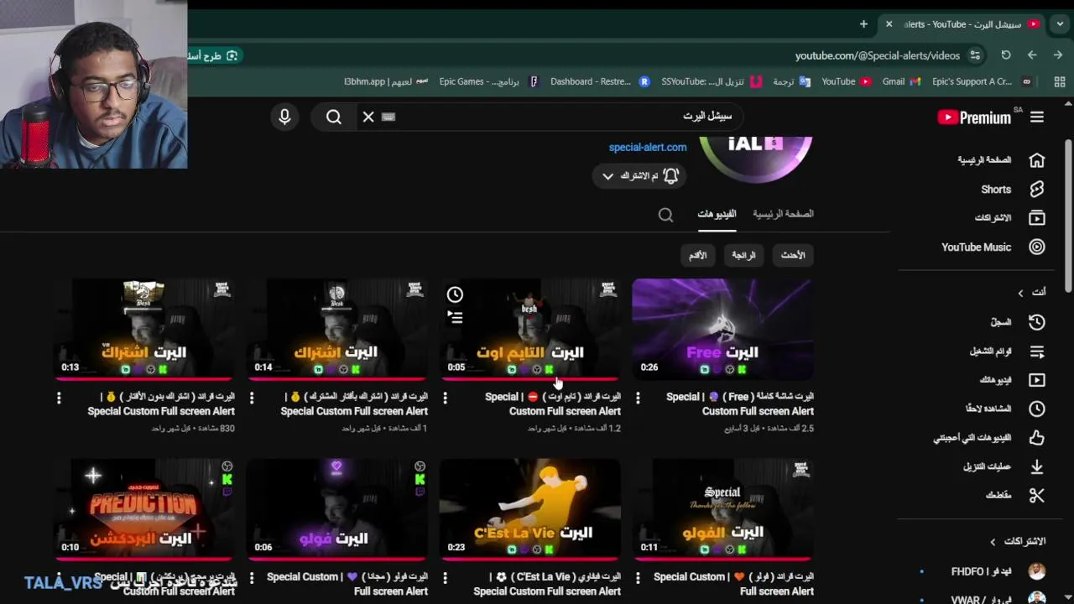1074x604 pixels.
Task: Open the 0:13 subscription alert thumbnail
Action: tap(144, 329)
